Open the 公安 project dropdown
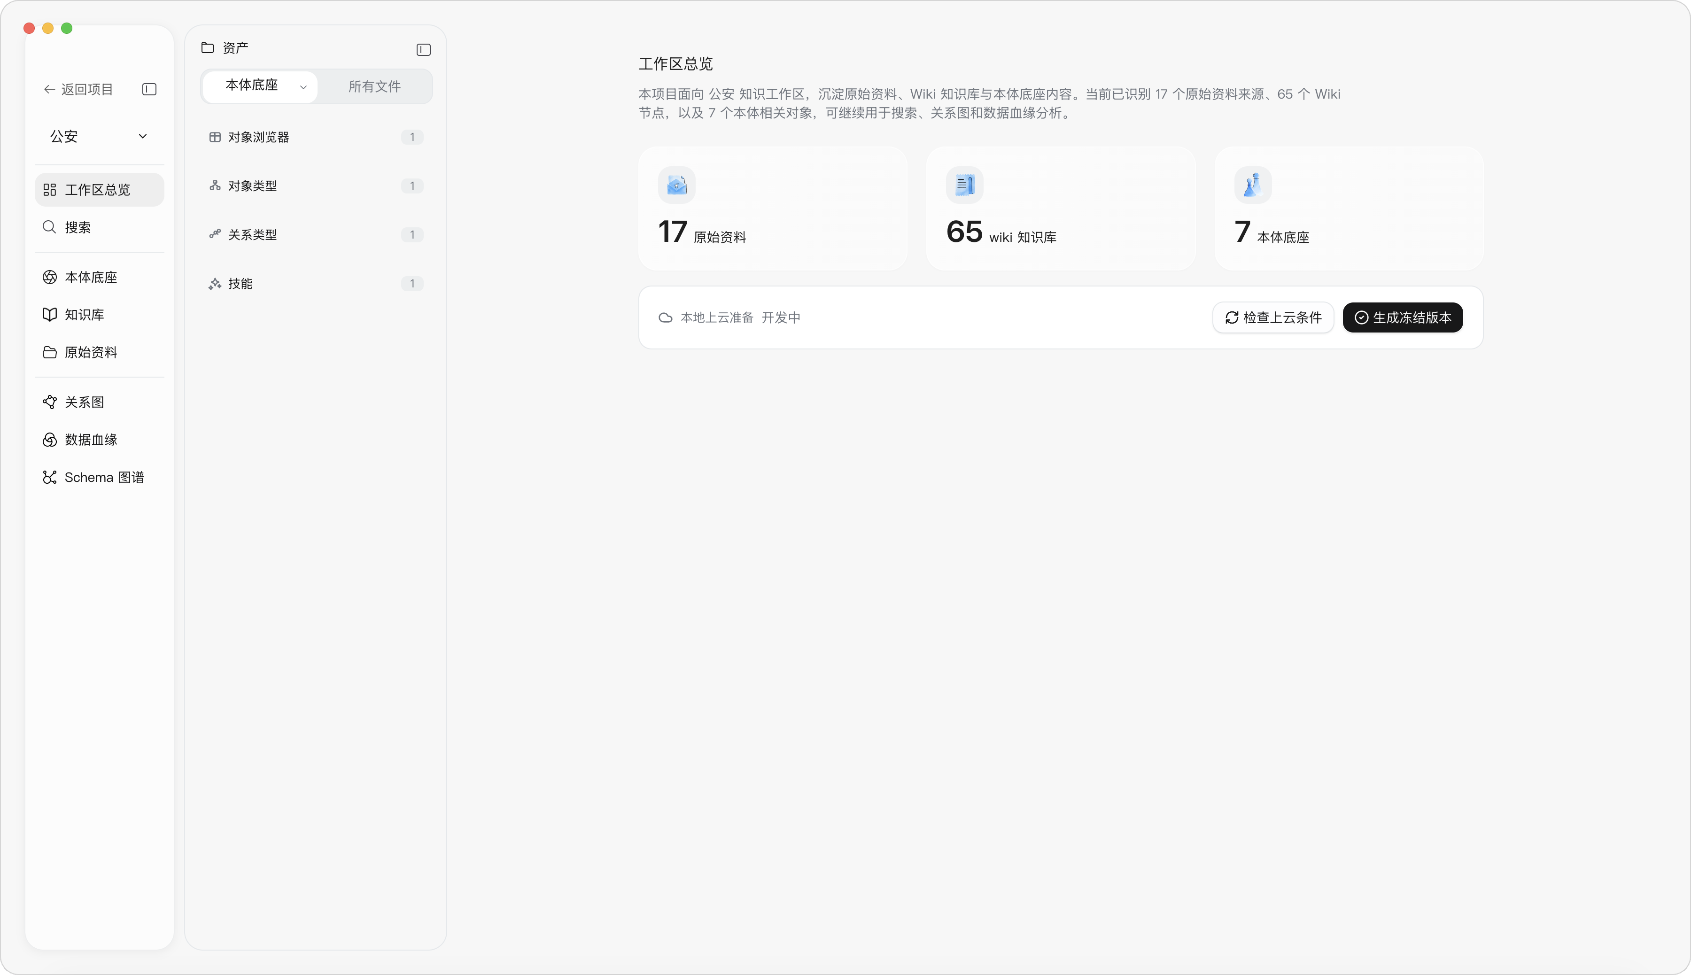This screenshot has height=975, width=1691. [99, 137]
